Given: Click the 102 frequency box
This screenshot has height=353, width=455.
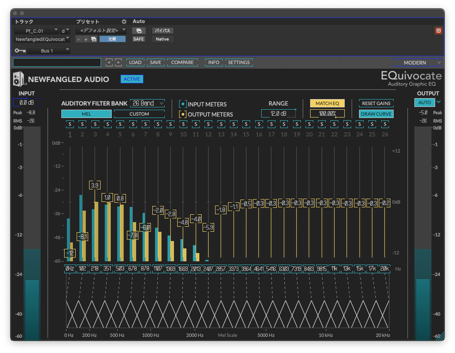Looking at the screenshot, I should pos(83,269).
